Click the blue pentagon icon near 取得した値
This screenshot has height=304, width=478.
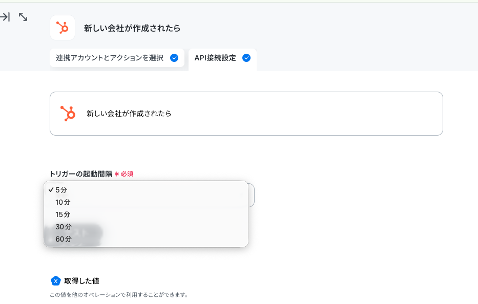coord(55,281)
